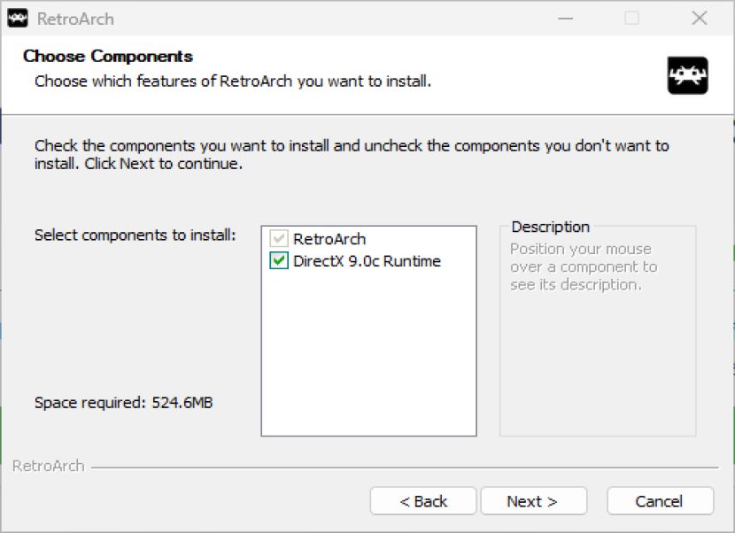Viewport: 735px width, 533px height.
Task: Uncheck the DirectX 9.0c Runtime checkbox
Action: (279, 260)
